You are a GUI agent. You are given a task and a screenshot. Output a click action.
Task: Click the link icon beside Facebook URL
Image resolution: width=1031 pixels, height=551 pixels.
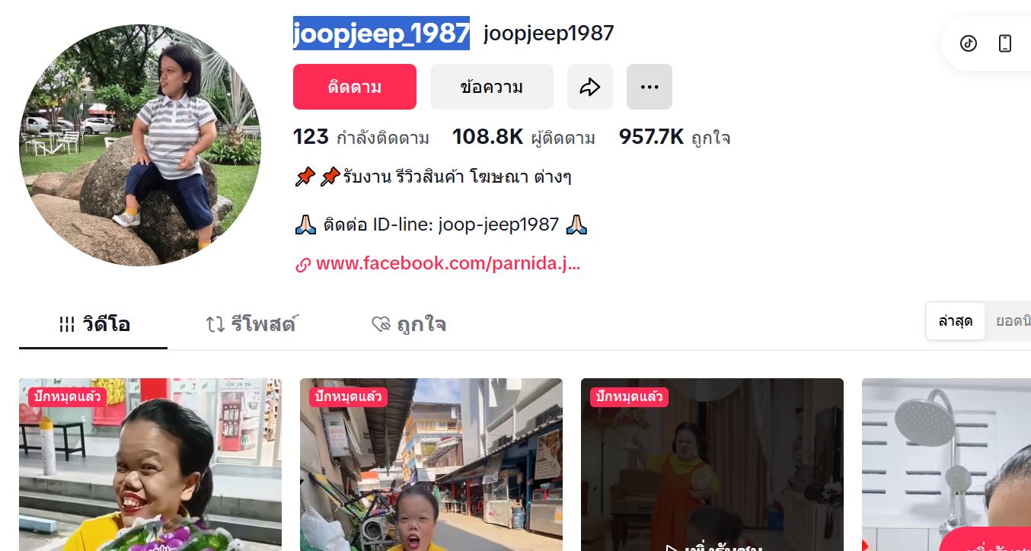click(303, 265)
